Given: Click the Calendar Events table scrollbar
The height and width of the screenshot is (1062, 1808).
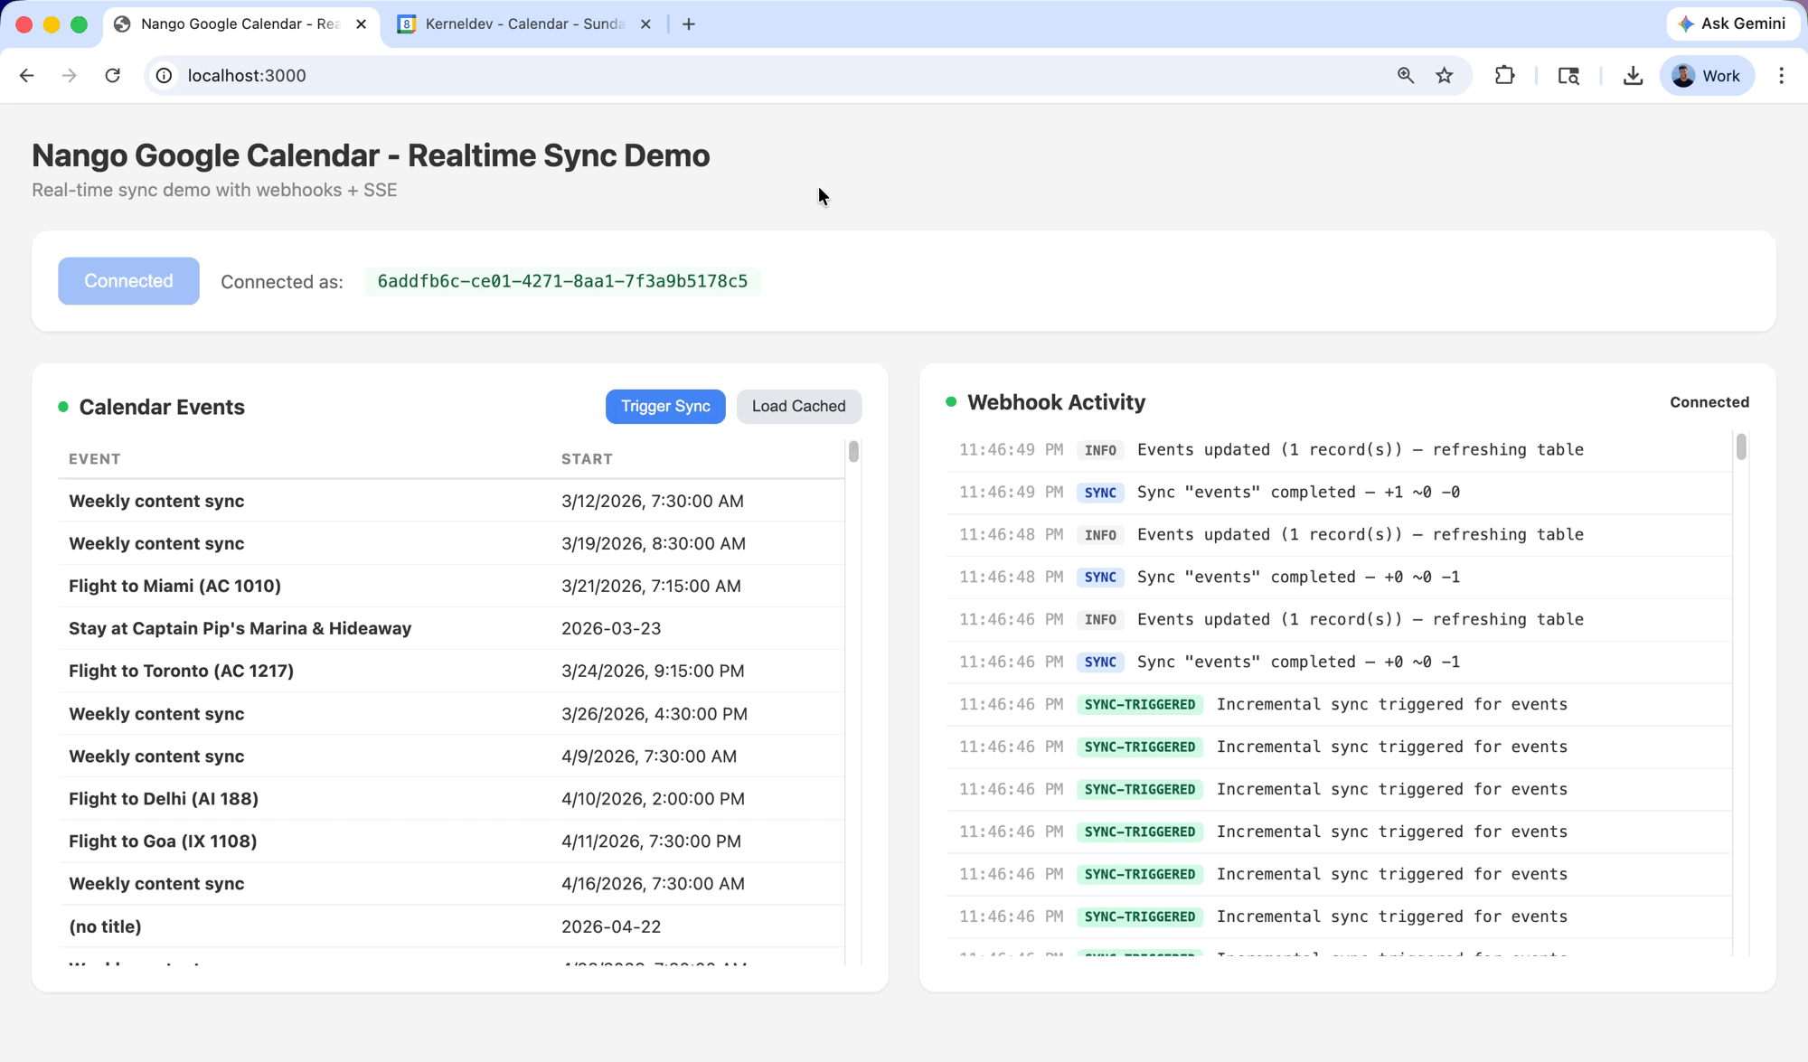Looking at the screenshot, I should click(x=853, y=452).
